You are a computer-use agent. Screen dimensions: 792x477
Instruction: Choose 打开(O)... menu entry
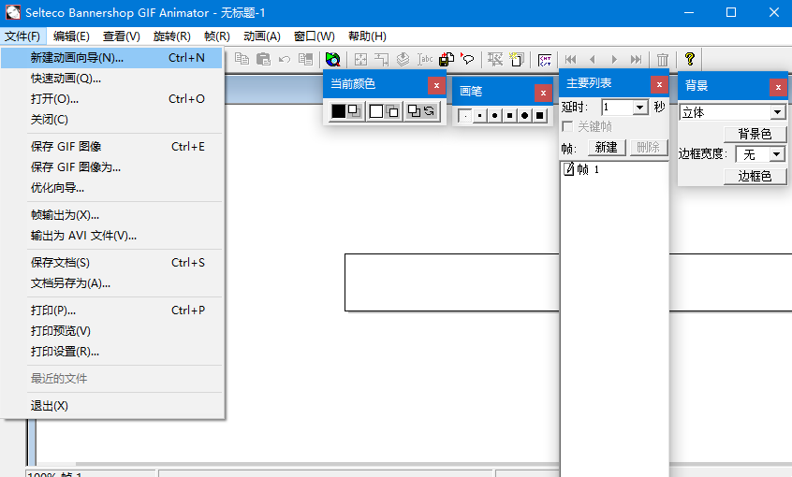(x=111, y=99)
